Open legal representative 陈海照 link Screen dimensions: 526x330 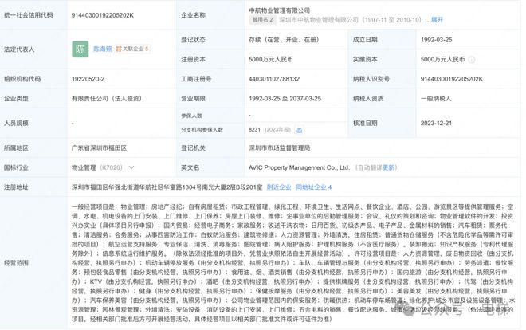tap(102, 49)
